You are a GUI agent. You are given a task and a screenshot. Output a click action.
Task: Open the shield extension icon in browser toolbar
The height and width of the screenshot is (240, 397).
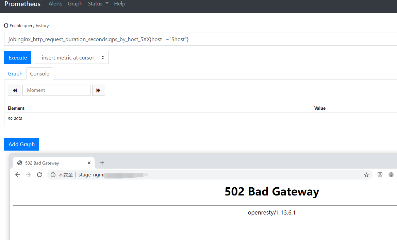(380, 175)
